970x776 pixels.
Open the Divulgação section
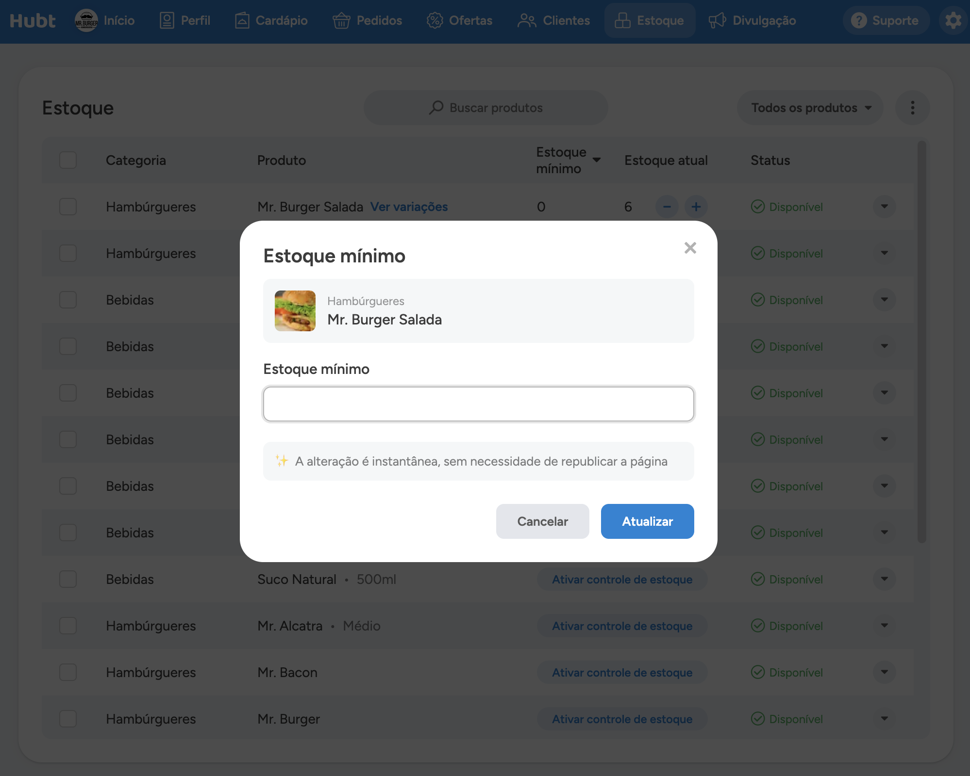coord(752,20)
